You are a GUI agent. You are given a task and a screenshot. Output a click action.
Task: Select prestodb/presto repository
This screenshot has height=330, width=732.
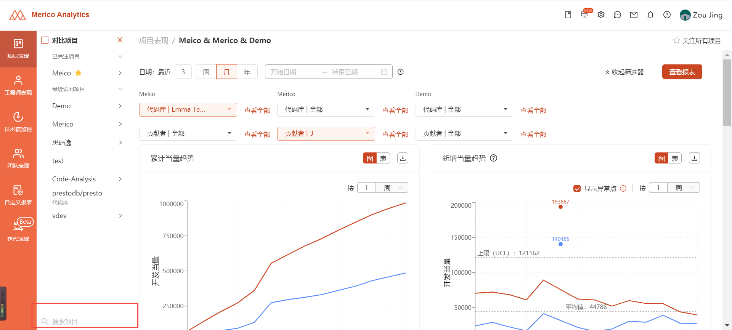point(77,193)
